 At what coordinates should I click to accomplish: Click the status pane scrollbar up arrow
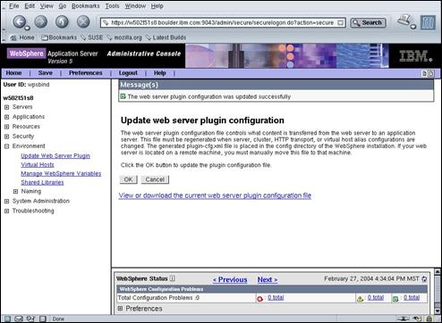438,271
